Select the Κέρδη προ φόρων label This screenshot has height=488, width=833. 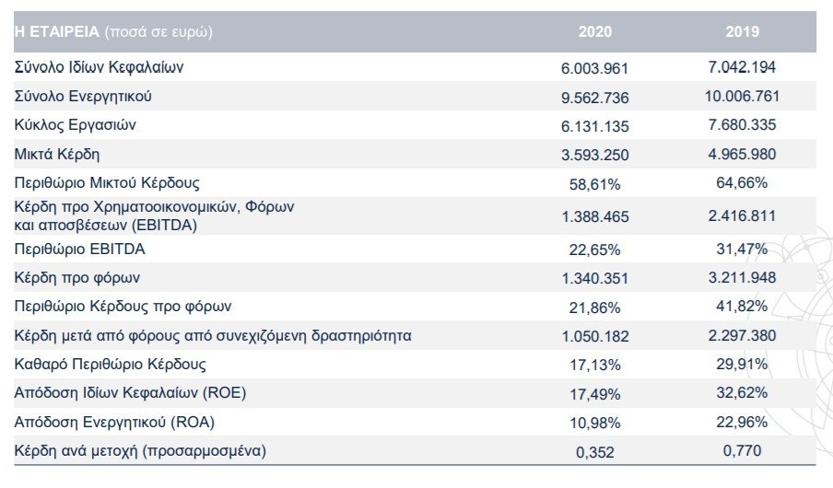[x=77, y=278]
